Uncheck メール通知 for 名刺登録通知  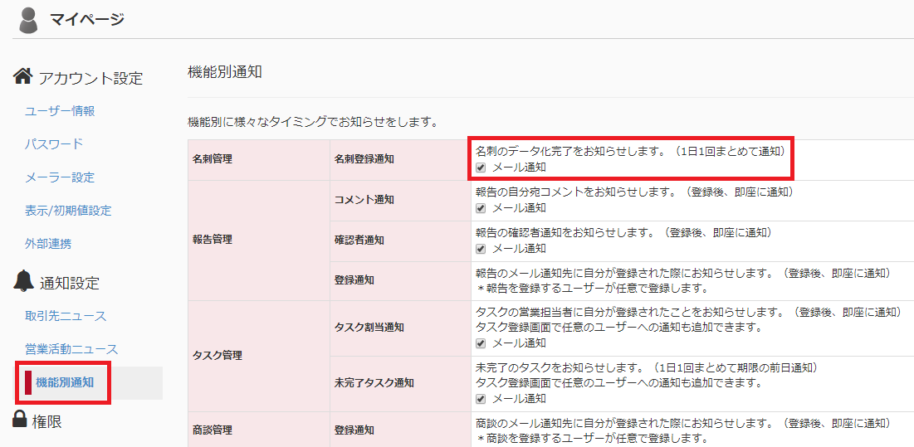481,168
